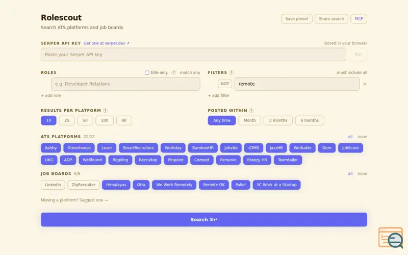
Task: Choose 'Month' posted within option
Action: click(249, 120)
